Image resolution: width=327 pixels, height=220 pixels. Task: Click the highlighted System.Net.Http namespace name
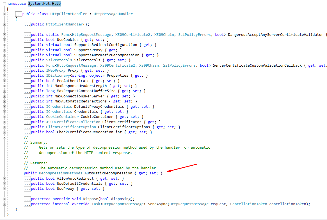(44, 4)
